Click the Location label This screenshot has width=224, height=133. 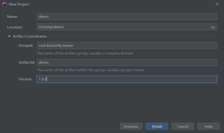tap(15, 27)
